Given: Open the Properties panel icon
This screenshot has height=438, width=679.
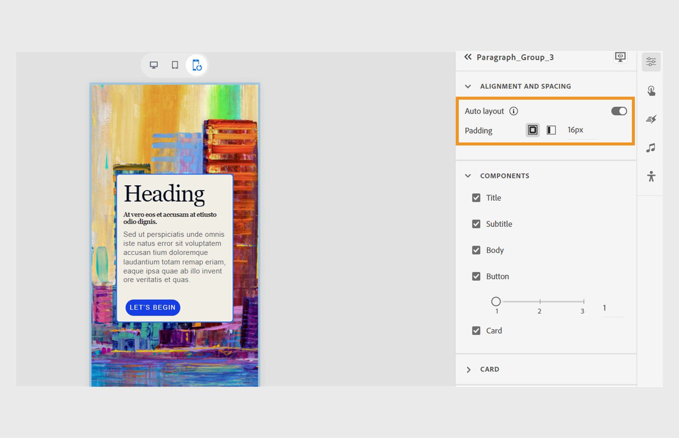Looking at the screenshot, I should pyautogui.click(x=651, y=61).
